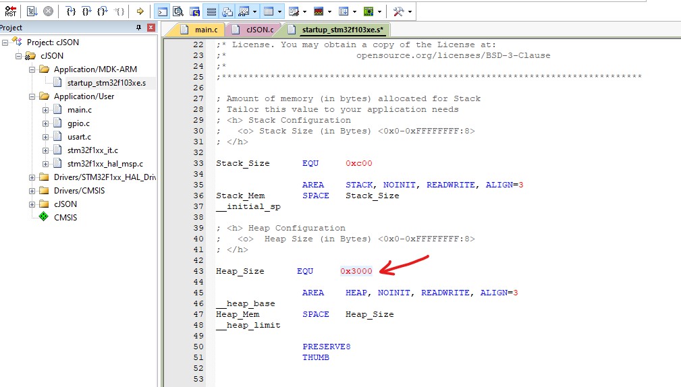Select stm32f1xx_it.c in project tree
The image size is (681, 387).
pos(92,150)
